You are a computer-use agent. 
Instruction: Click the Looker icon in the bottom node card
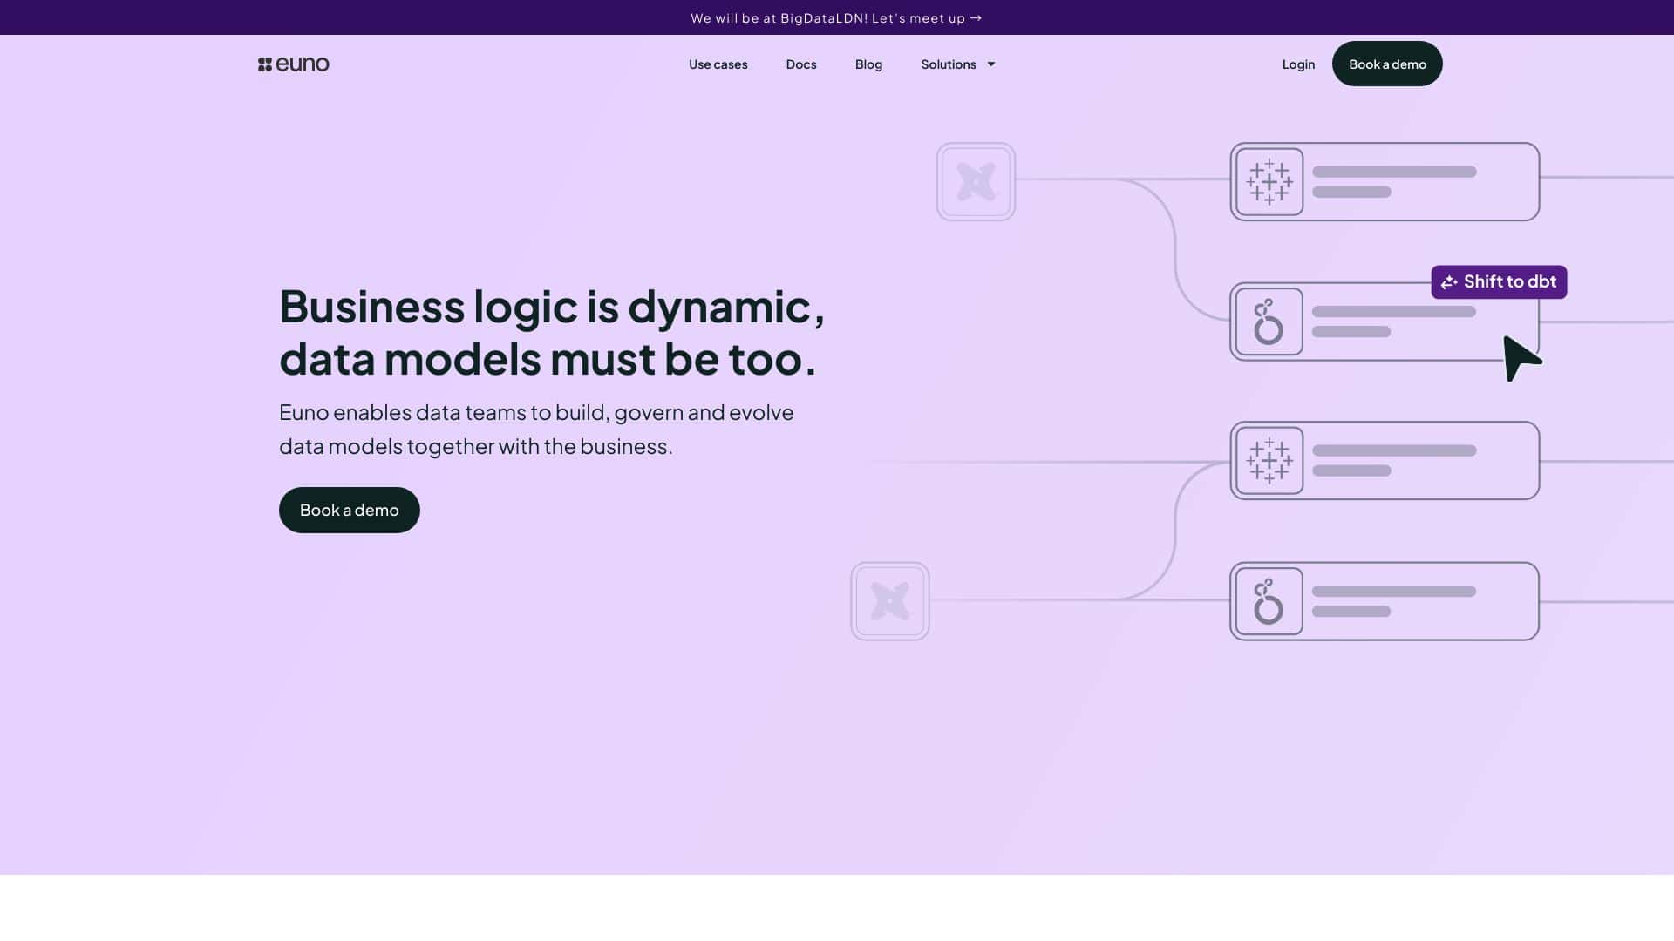point(1269,601)
